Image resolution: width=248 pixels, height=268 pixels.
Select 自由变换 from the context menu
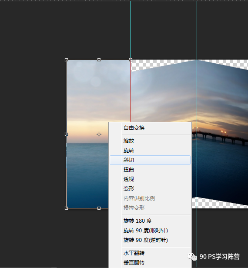[150, 127]
